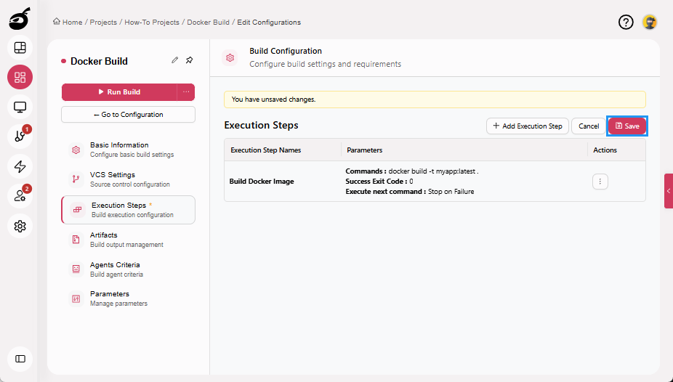Open the monitor agents sidebar icon

tap(20, 107)
